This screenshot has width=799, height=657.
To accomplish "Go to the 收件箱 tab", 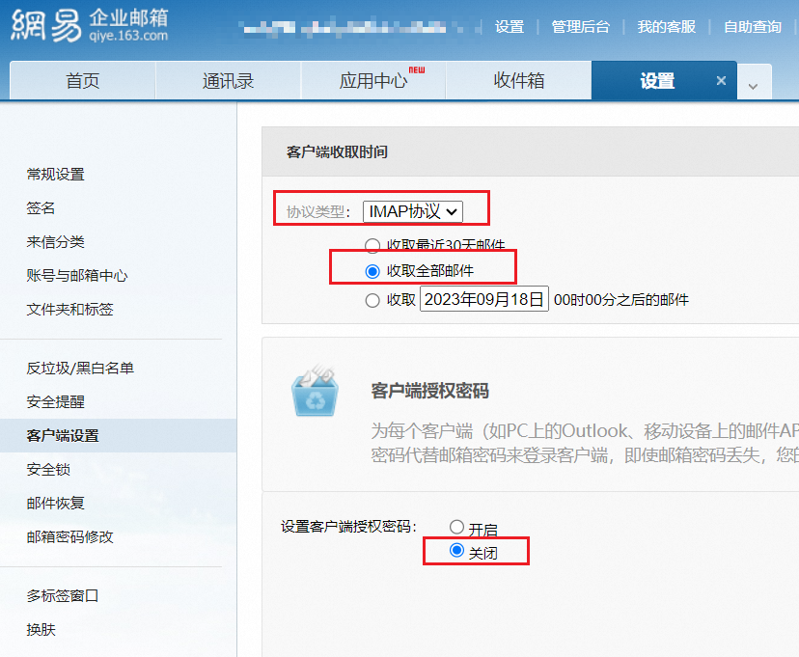I will 518,81.
